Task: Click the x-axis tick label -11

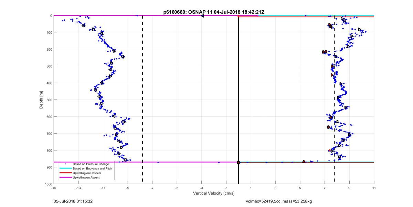Action: [103, 188]
